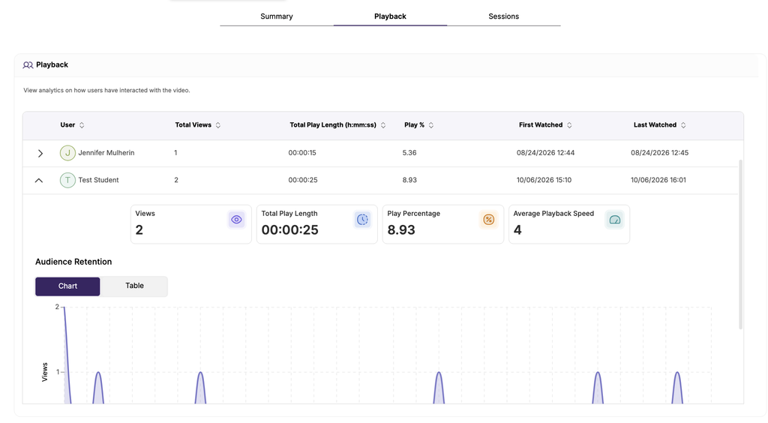This screenshot has height=423, width=768.
Task: Click the last retention peak on chart right
Action: (677, 387)
